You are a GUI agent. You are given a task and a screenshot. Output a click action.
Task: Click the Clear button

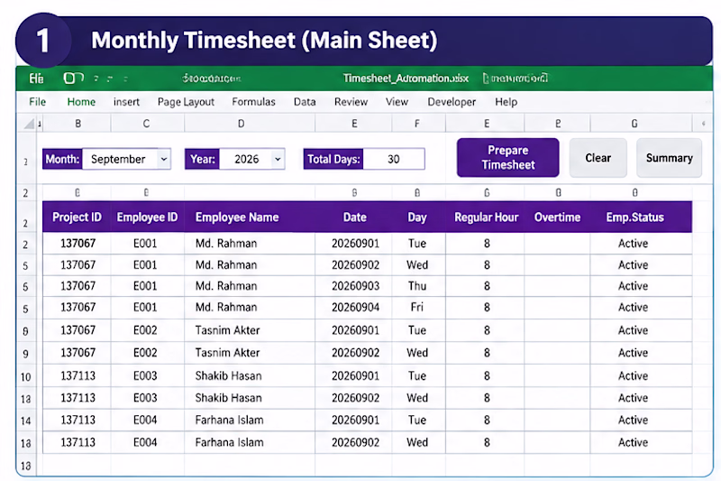click(598, 158)
